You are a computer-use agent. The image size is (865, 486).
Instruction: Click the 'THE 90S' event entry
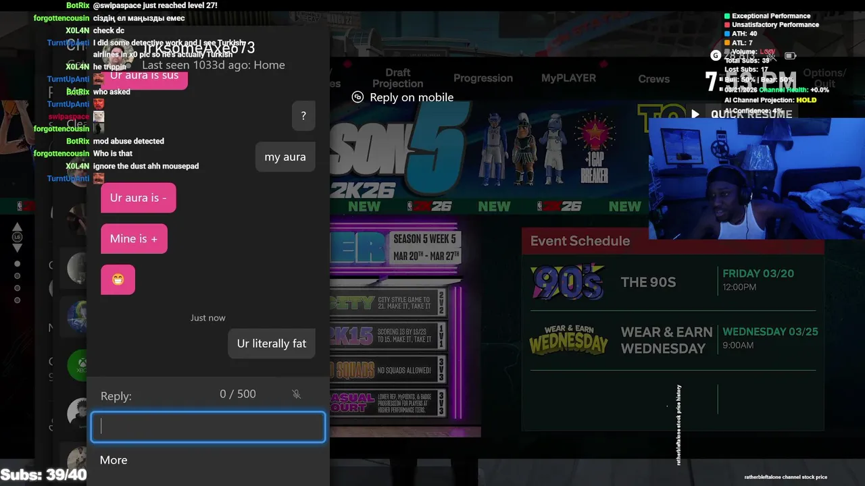(x=648, y=282)
